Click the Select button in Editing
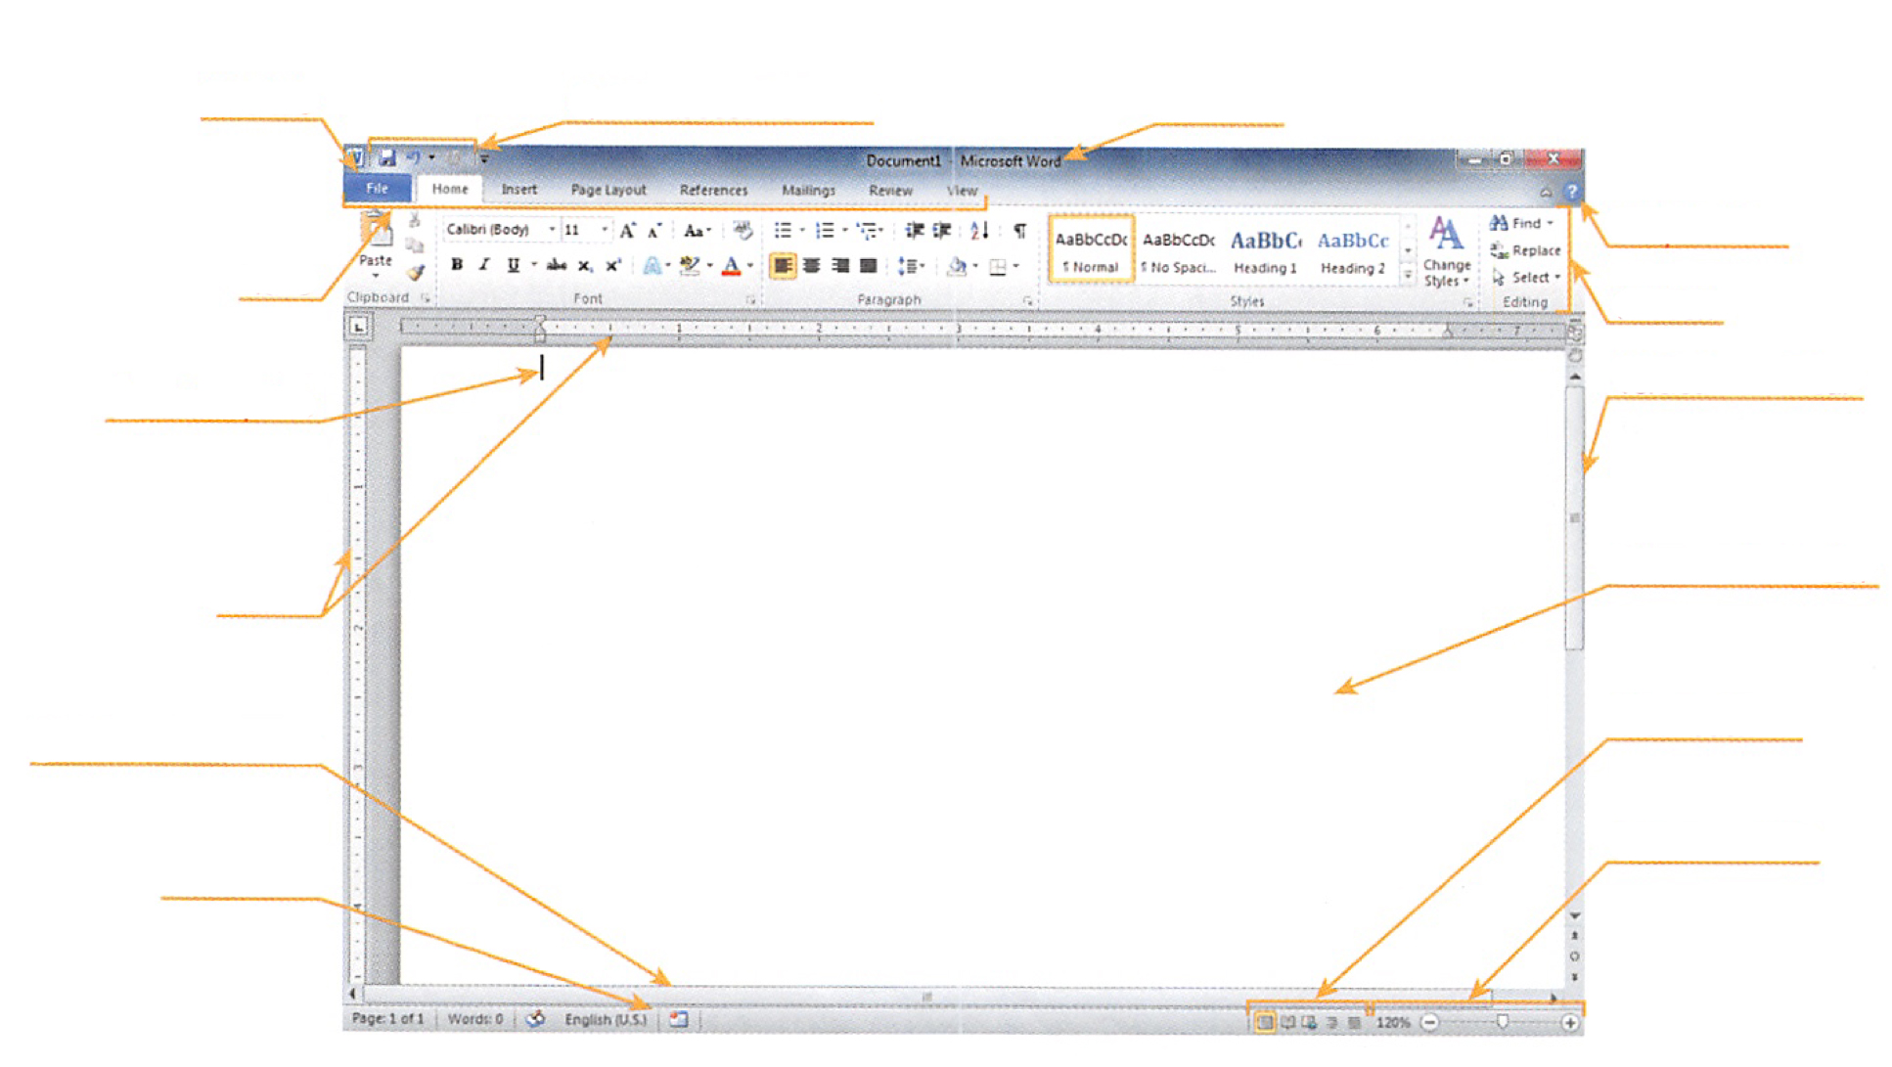The height and width of the screenshot is (1067, 1892). click(x=1526, y=278)
